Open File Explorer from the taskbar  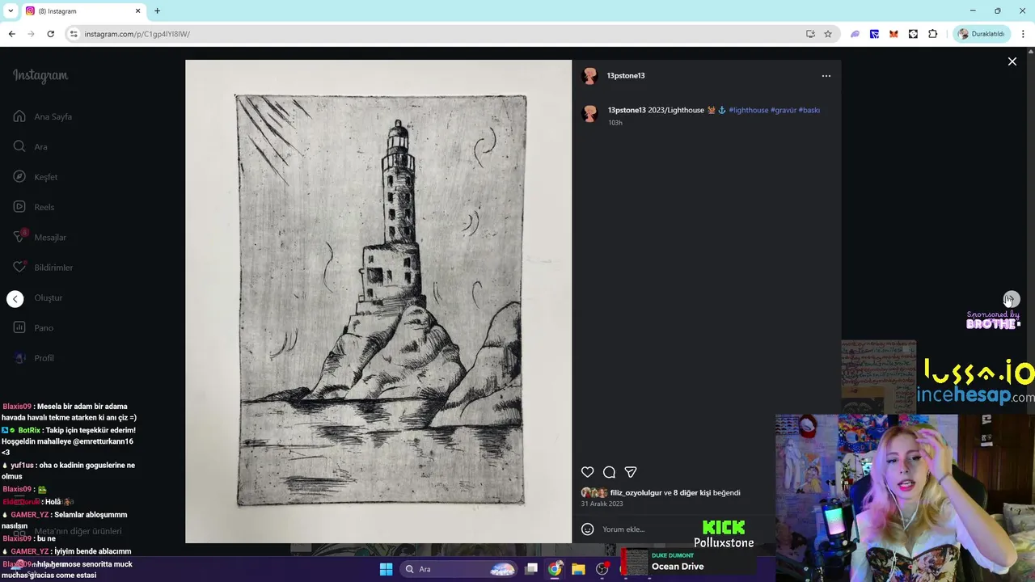click(578, 569)
